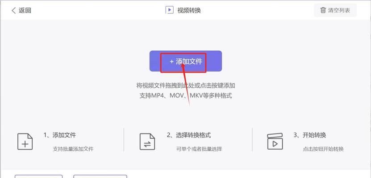Select step 2、选择转换格式 heading

[x=189, y=135]
